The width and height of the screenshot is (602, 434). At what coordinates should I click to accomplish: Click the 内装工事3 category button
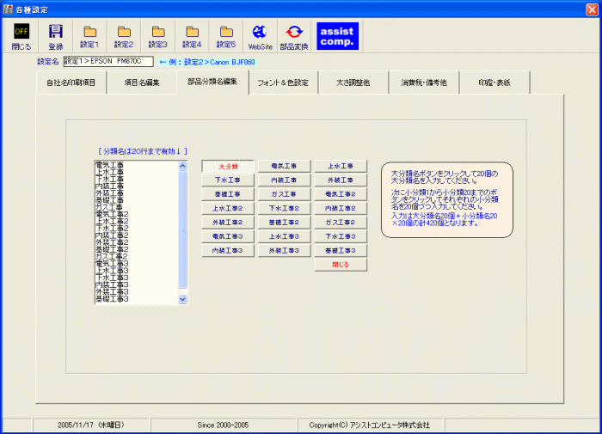tap(228, 251)
